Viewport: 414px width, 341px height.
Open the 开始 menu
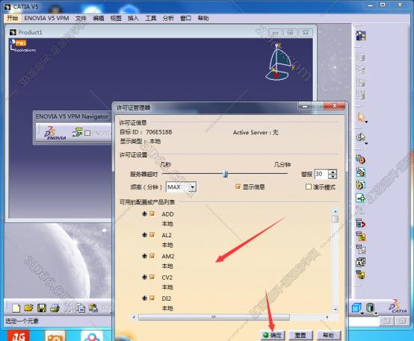(x=13, y=18)
